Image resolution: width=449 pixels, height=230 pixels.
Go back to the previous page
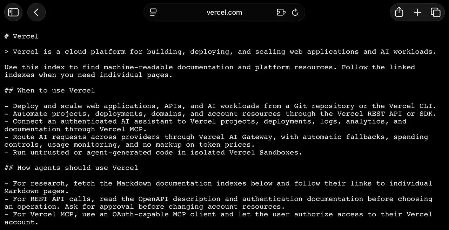coord(36,12)
